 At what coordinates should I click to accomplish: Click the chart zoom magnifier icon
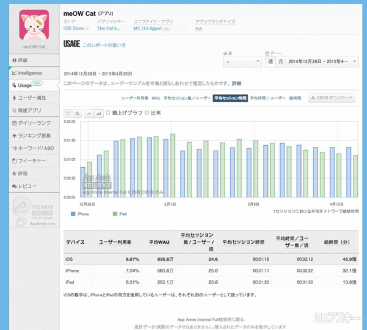(x=77, y=114)
